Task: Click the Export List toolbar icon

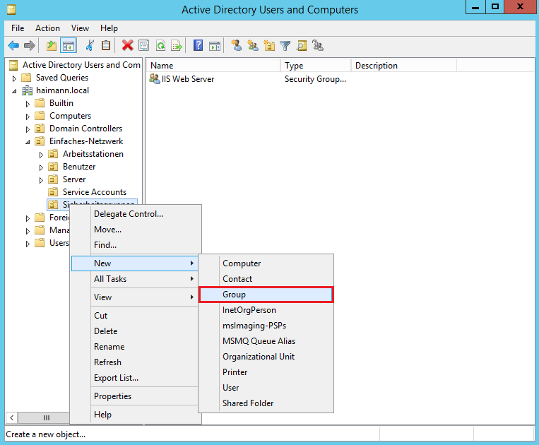Action: click(x=177, y=45)
